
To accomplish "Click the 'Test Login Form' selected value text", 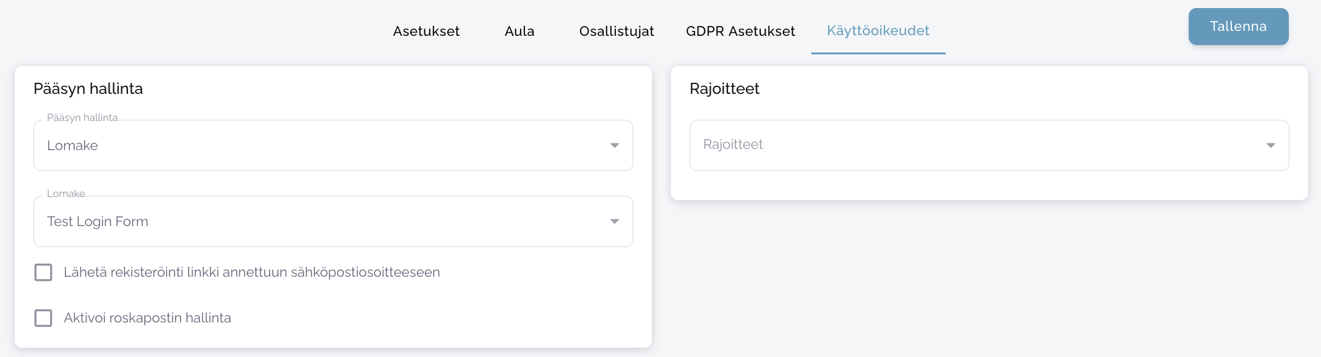I will [x=98, y=222].
